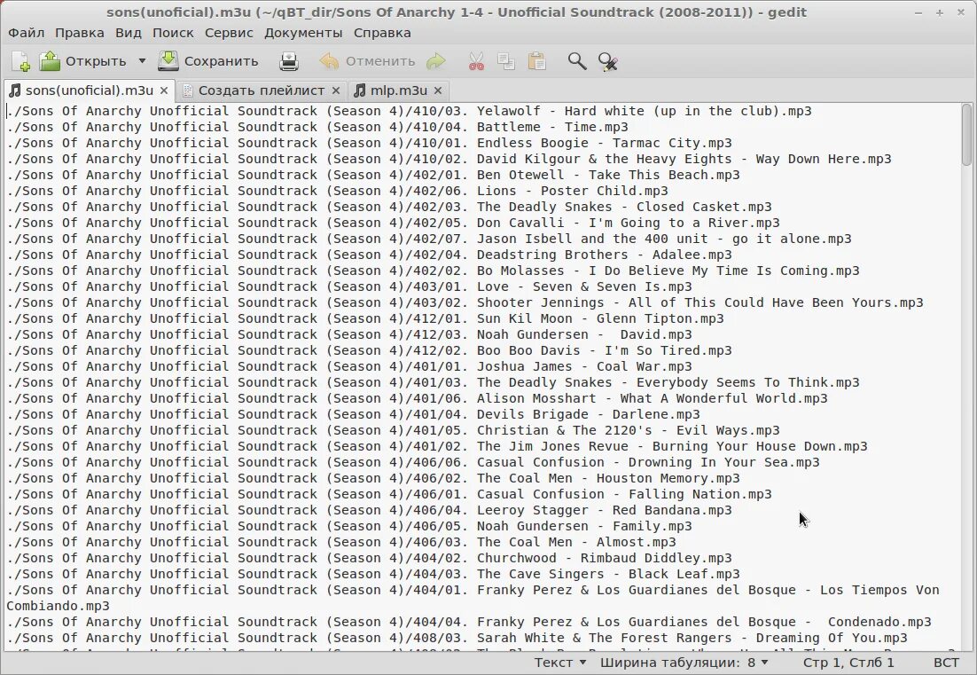Close the mlp.m3u tab

[x=438, y=90]
